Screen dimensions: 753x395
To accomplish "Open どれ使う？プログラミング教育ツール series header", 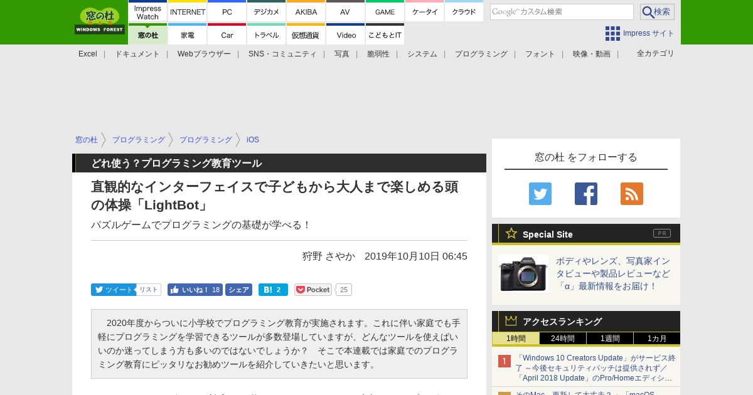I will [x=176, y=163].
